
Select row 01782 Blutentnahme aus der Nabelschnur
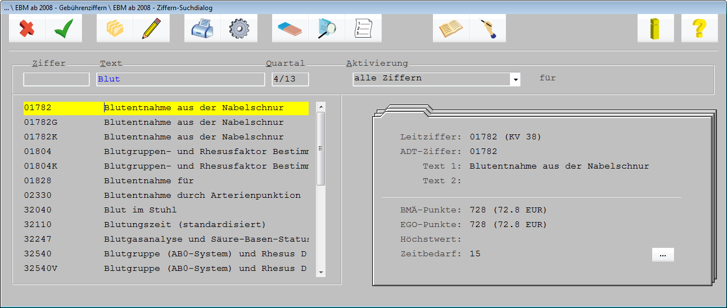(166, 108)
